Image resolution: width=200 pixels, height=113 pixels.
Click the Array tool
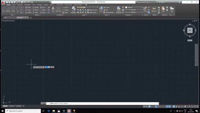pos(42,13)
